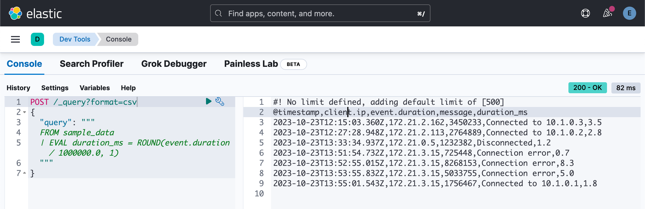
Task: Click line number 1 in editor gutter
Action: pos(18,102)
